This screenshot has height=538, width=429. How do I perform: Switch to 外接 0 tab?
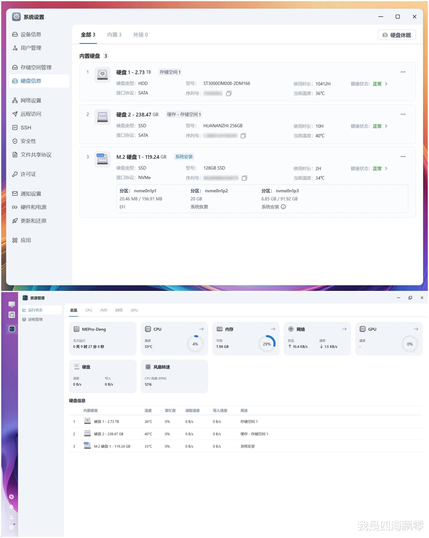(x=141, y=35)
